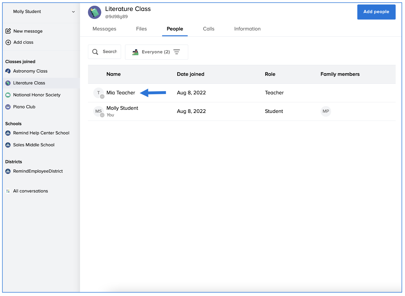Click the National Honor Society icon
This screenshot has width=405, height=296.
8,95
